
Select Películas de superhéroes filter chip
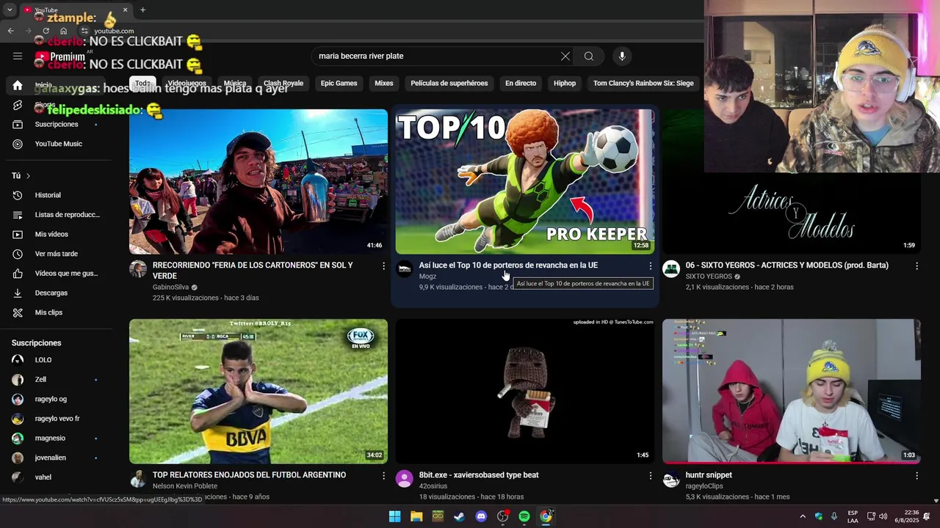(449, 84)
